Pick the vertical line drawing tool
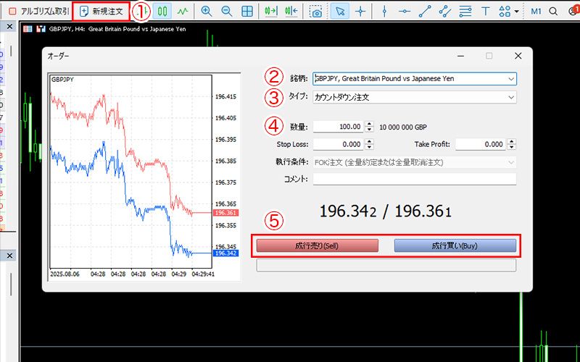Viewport: 580px width, 362px height. (384, 12)
